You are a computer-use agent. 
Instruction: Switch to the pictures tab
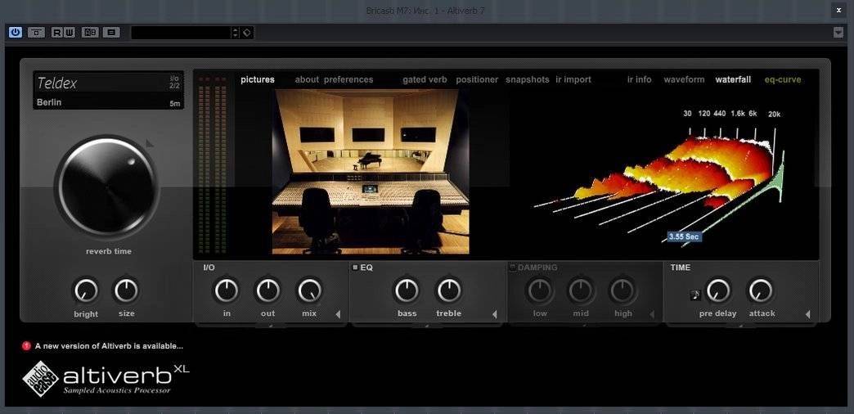tap(258, 79)
